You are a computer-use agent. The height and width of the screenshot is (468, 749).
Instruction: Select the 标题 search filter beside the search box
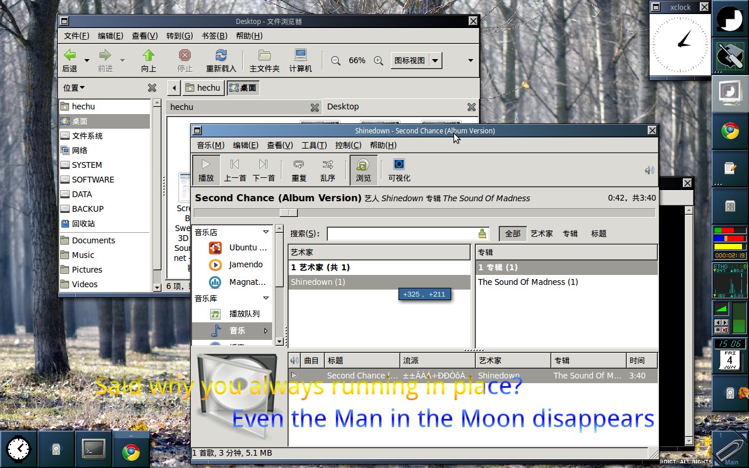599,233
